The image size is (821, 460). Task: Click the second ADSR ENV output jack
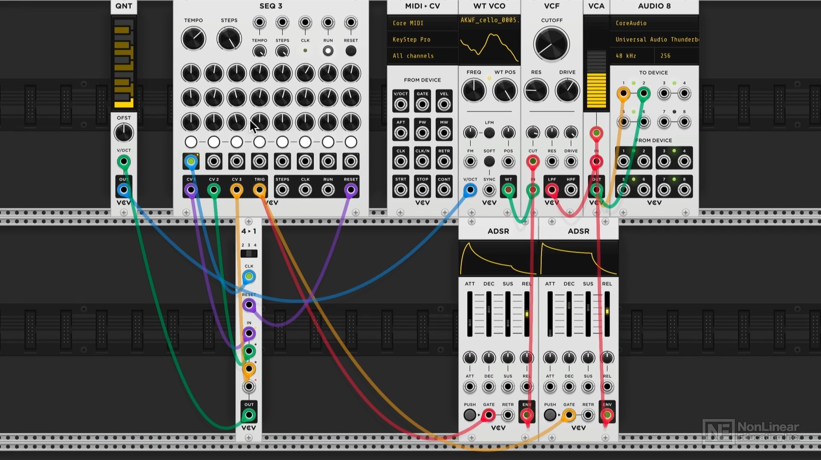[607, 415]
